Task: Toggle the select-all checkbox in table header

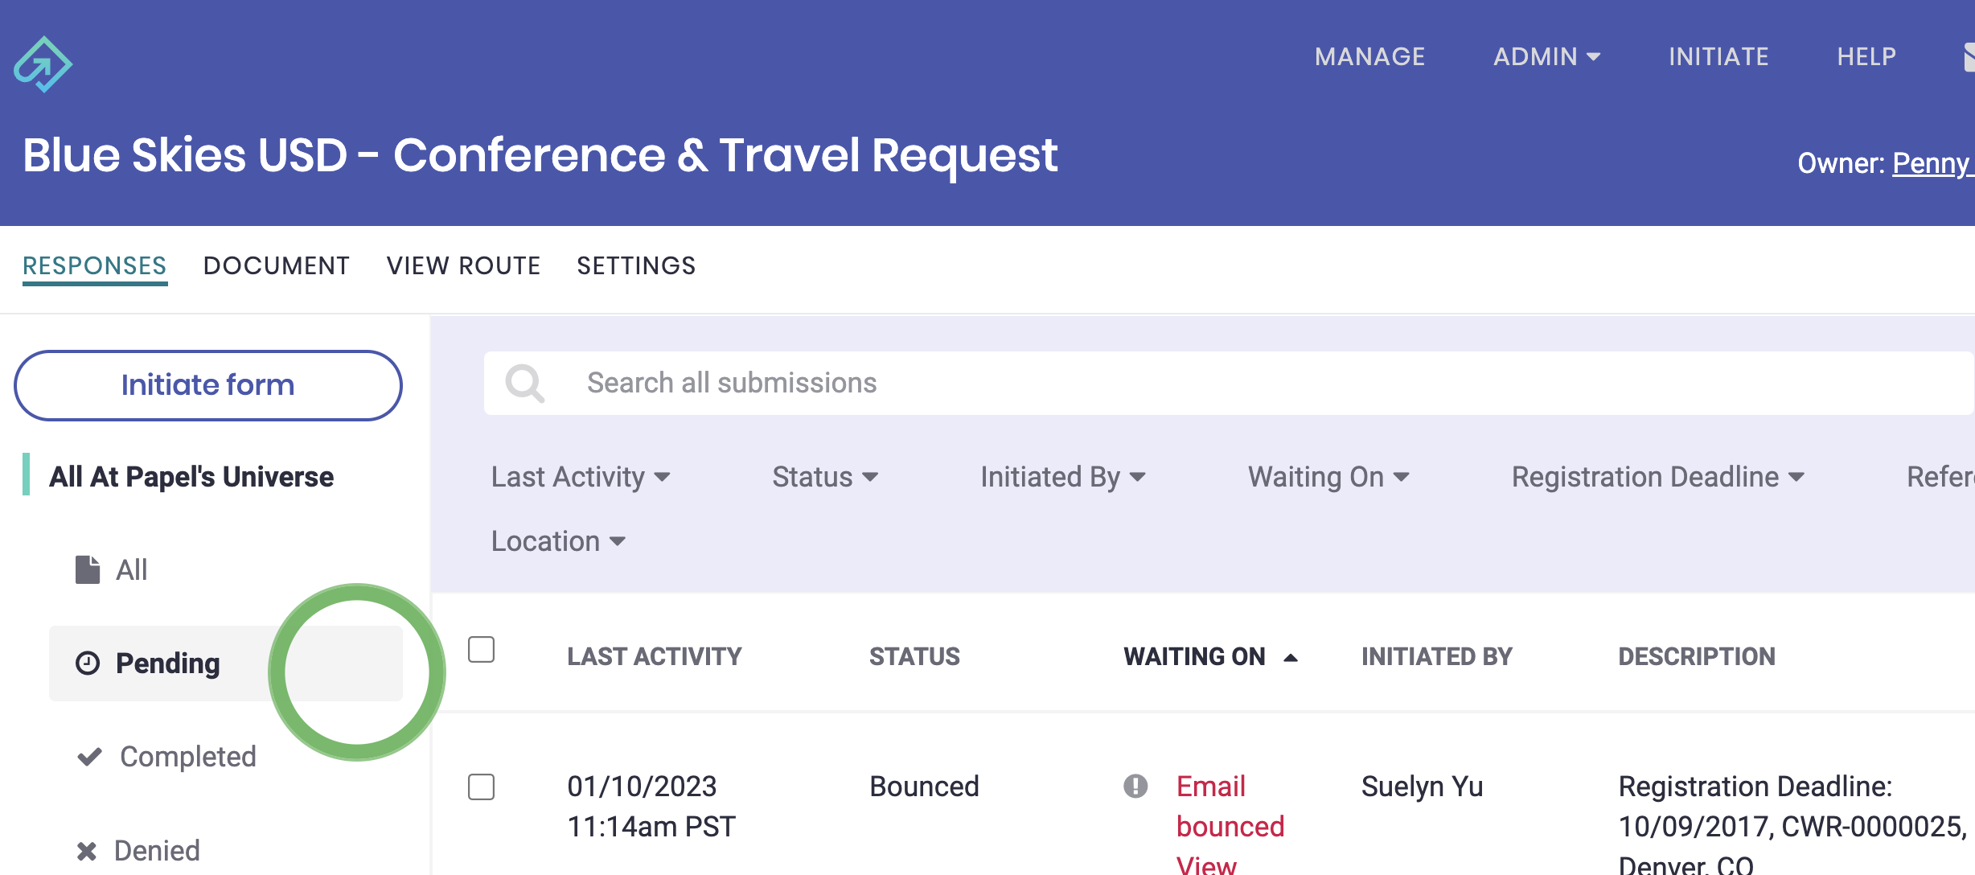Action: pos(481,649)
